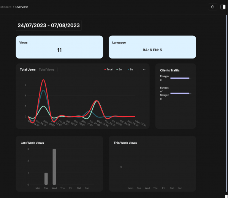Switch to the Total Users tab
This screenshot has width=228, height=198.
[x=28, y=70]
